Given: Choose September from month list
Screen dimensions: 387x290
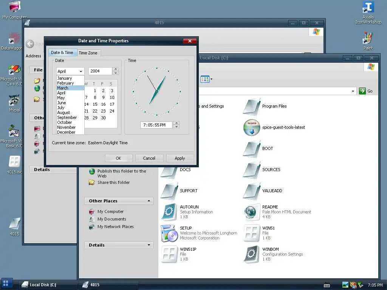Looking at the screenshot, I should pos(70,117).
